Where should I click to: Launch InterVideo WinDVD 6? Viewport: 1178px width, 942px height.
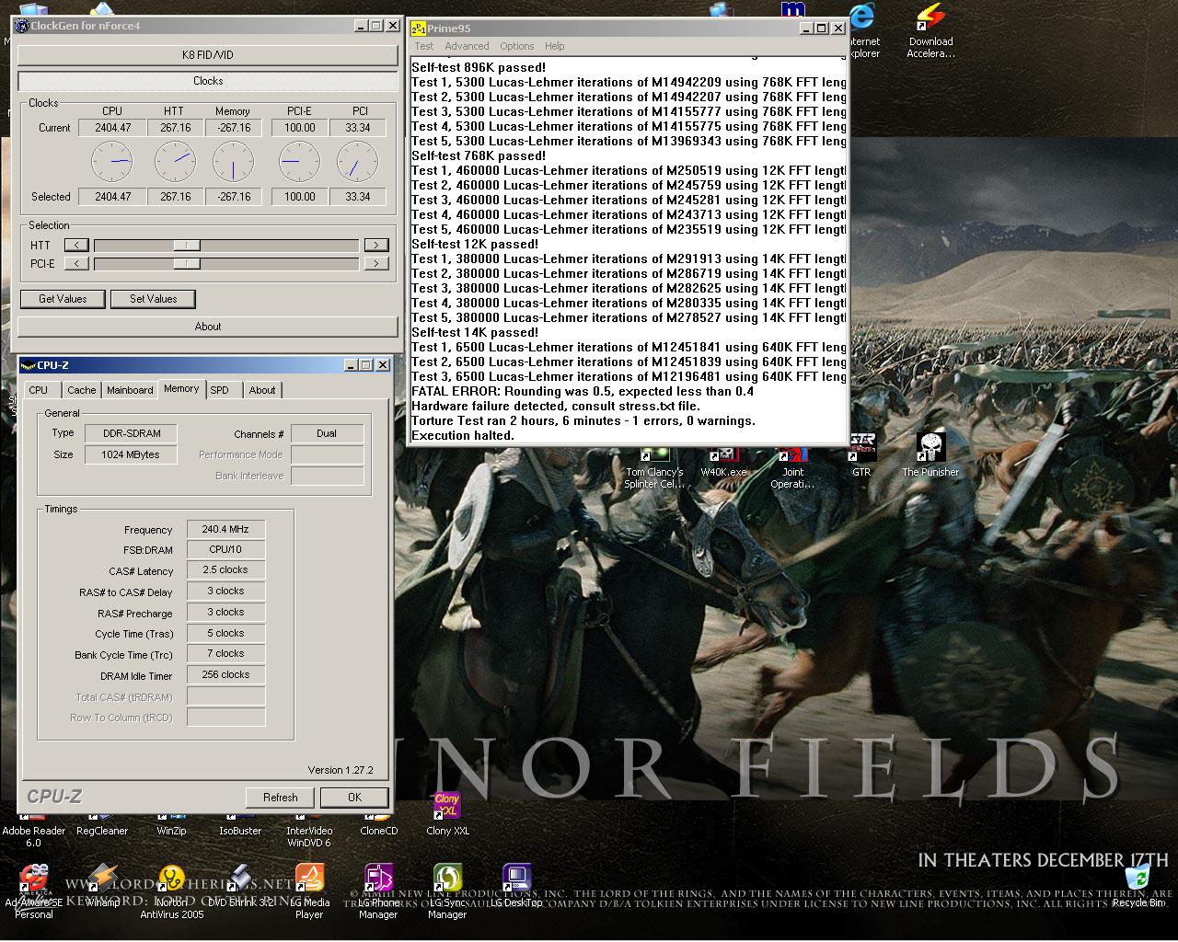[309, 831]
